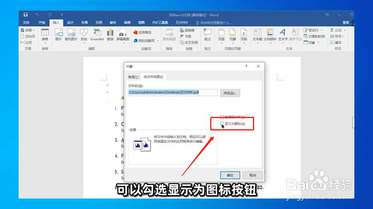This screenshot has width=373, height=209.
Task: Select the 由文件创建 dialog tab
Action: click(x=153, y=77)
